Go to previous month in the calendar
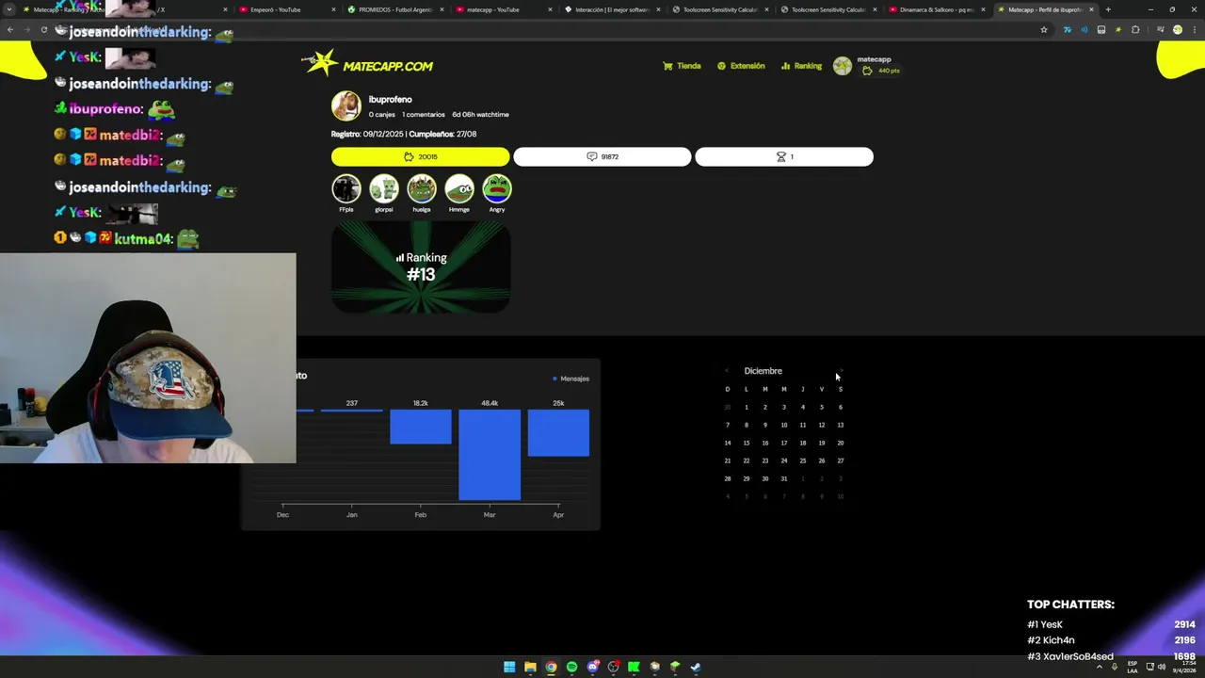Viewport: 1205px width, 678px height. tap(727, 371)
